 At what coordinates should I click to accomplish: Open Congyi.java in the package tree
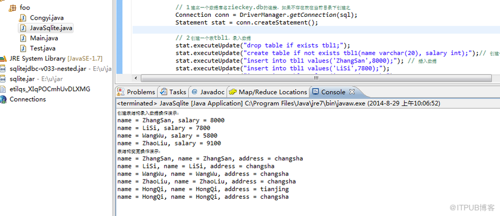pyautogui.click(x=47, y=17)
